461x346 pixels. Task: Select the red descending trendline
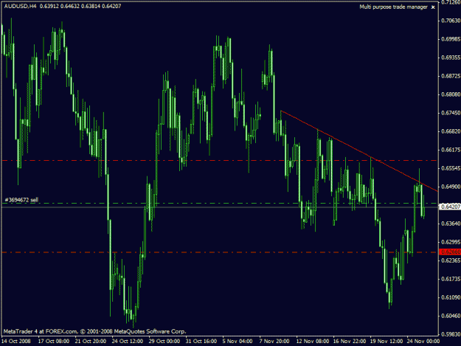359,151
